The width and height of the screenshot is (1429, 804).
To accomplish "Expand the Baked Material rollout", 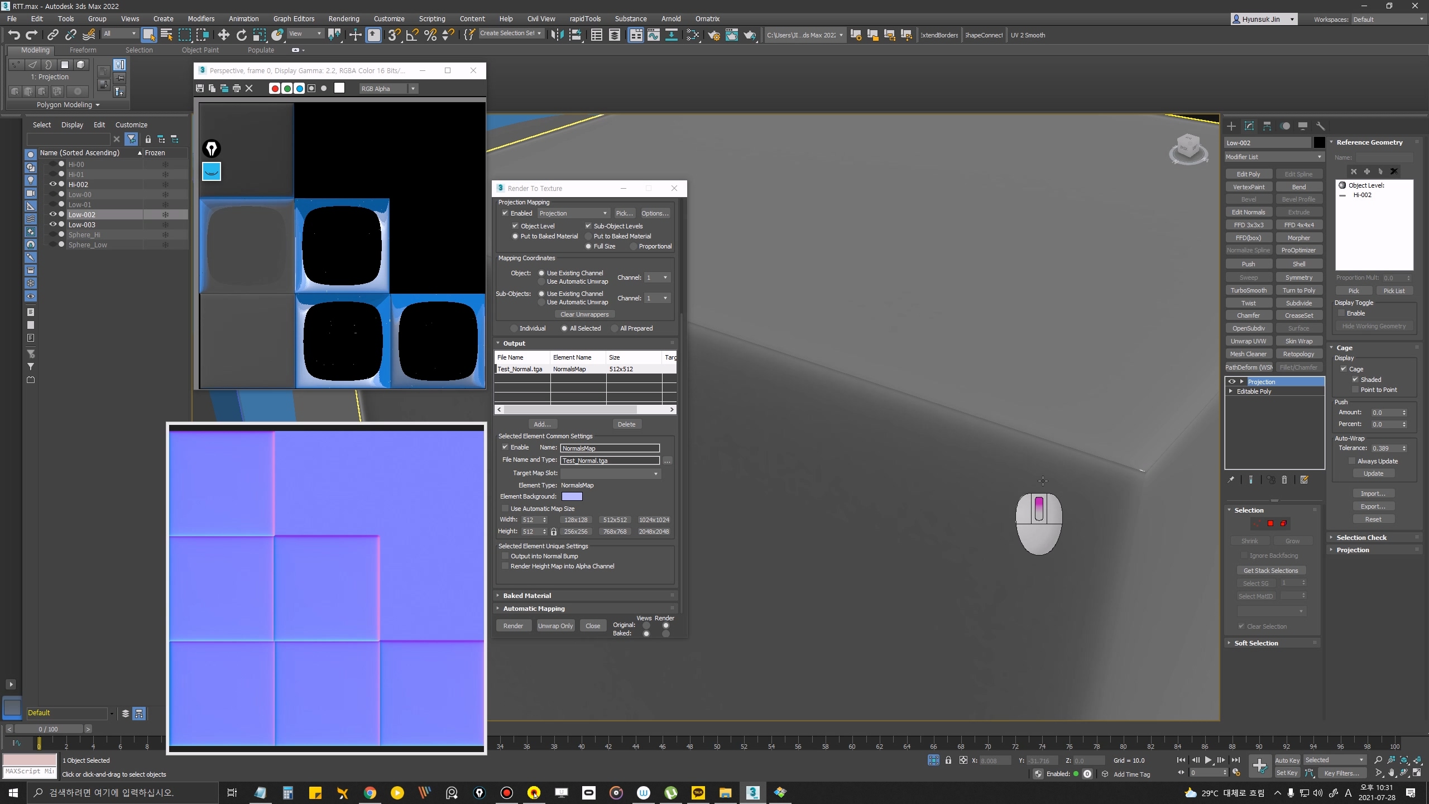I will (x=526, y=596).
